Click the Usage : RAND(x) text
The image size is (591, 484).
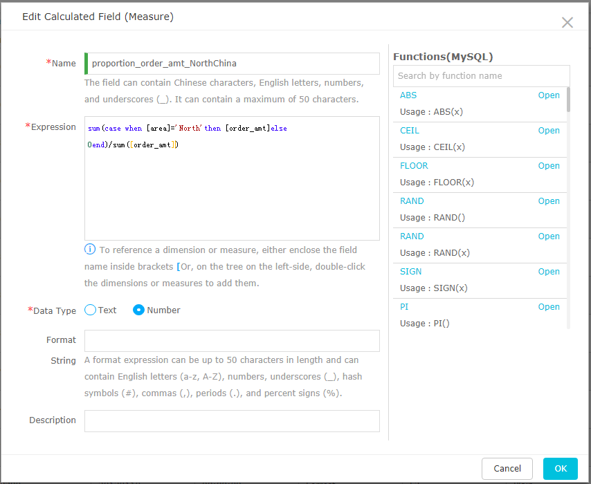coord(435,253)
